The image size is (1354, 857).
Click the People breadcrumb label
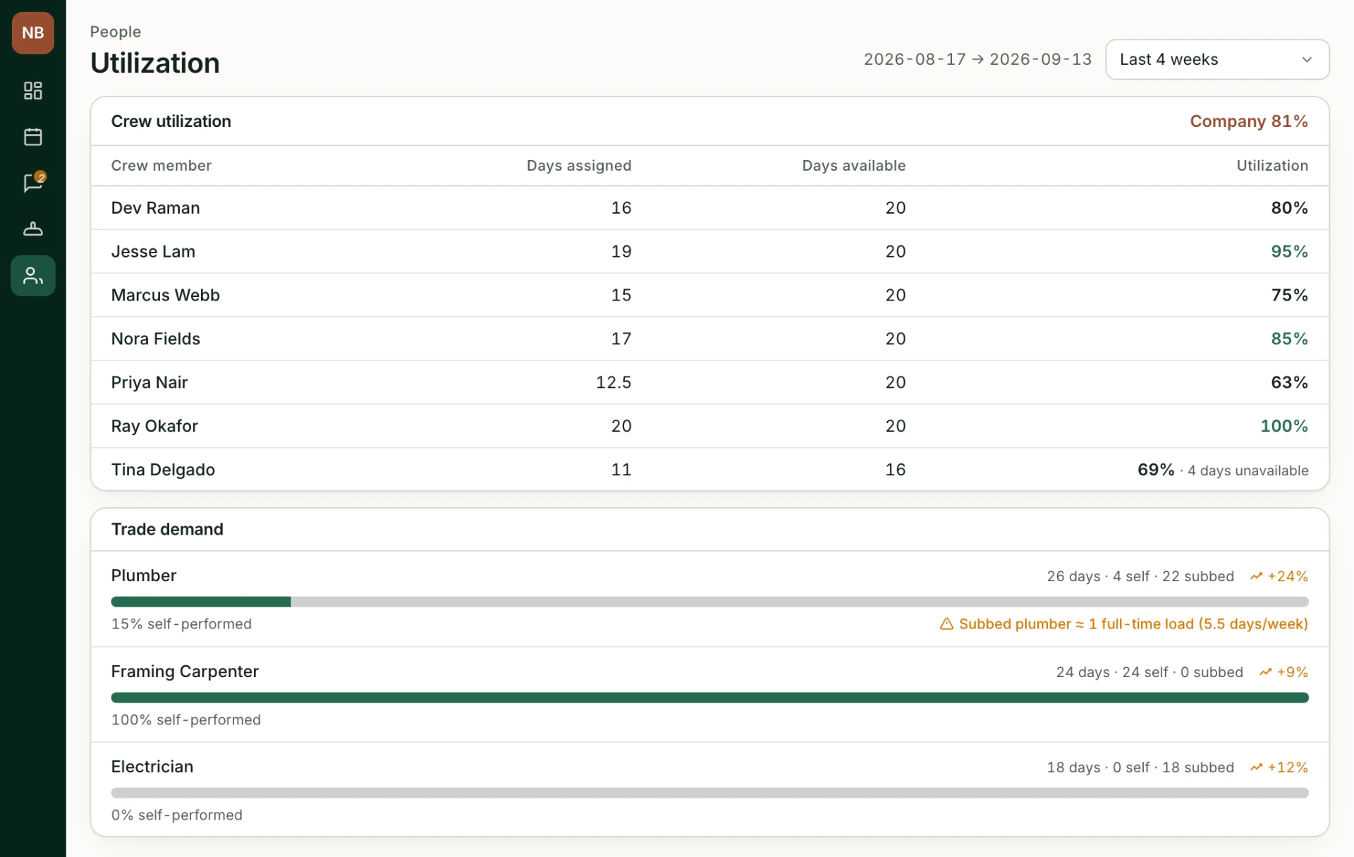(116, 32)
